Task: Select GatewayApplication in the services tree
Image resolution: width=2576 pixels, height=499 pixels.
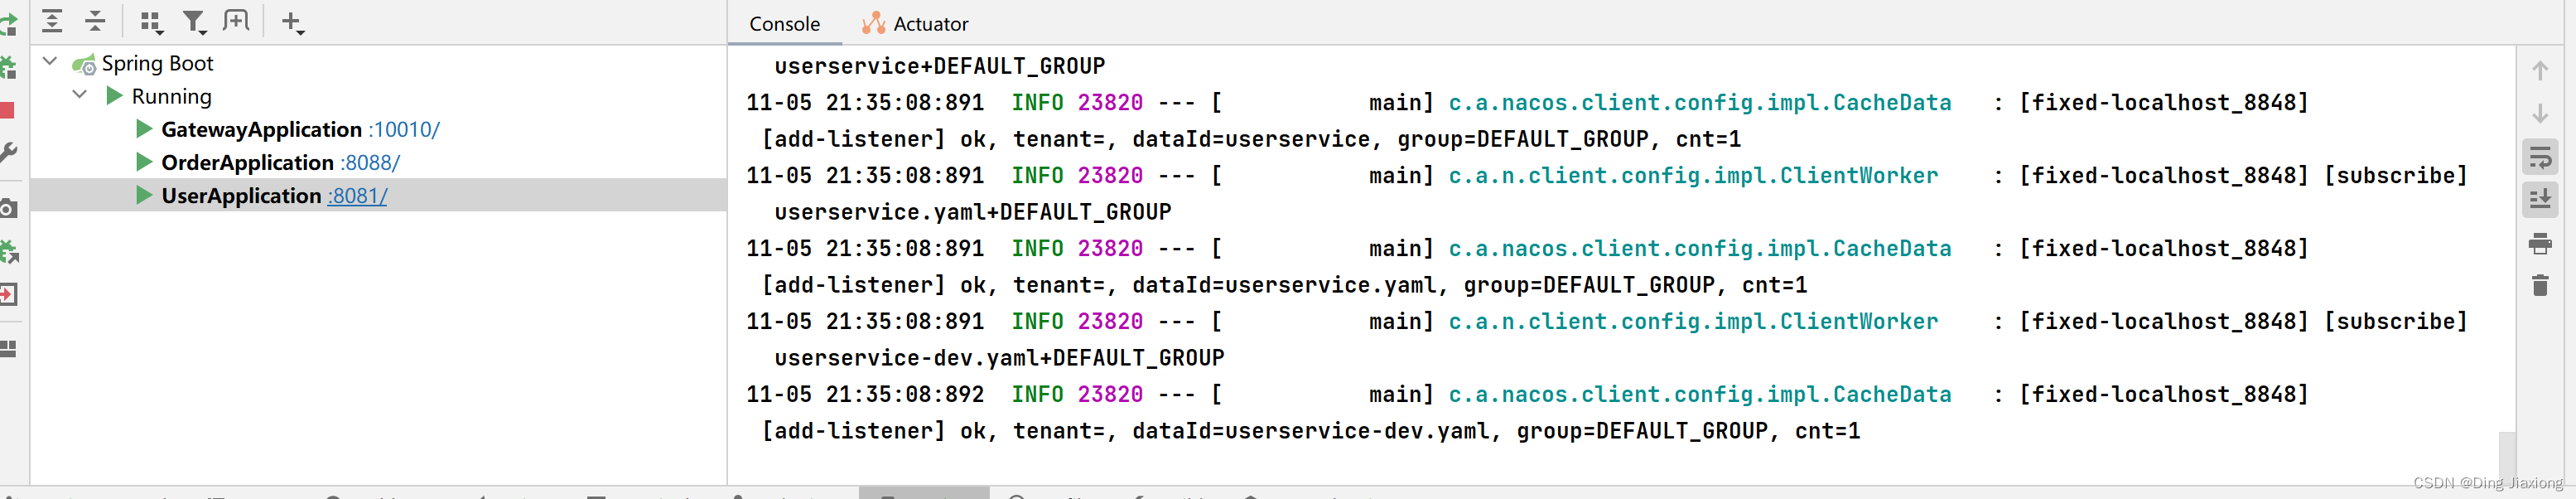Action: point(261,129)
